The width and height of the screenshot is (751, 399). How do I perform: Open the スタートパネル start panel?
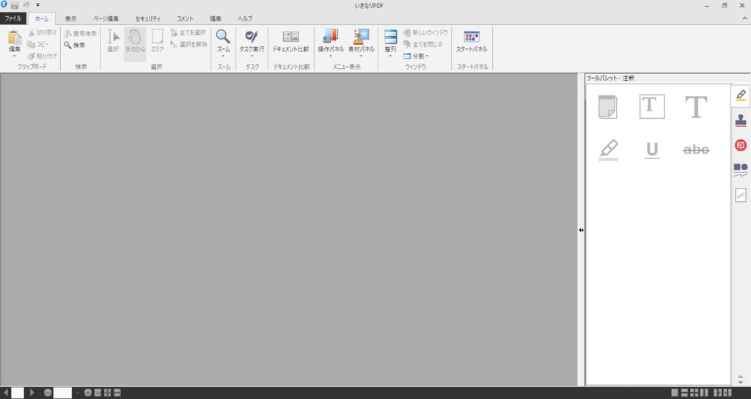point(472,41)
